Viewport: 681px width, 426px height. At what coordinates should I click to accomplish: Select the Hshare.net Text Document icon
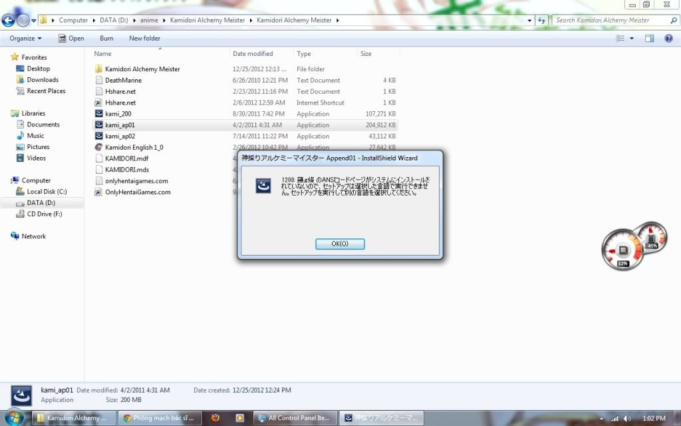coord(98,92)
